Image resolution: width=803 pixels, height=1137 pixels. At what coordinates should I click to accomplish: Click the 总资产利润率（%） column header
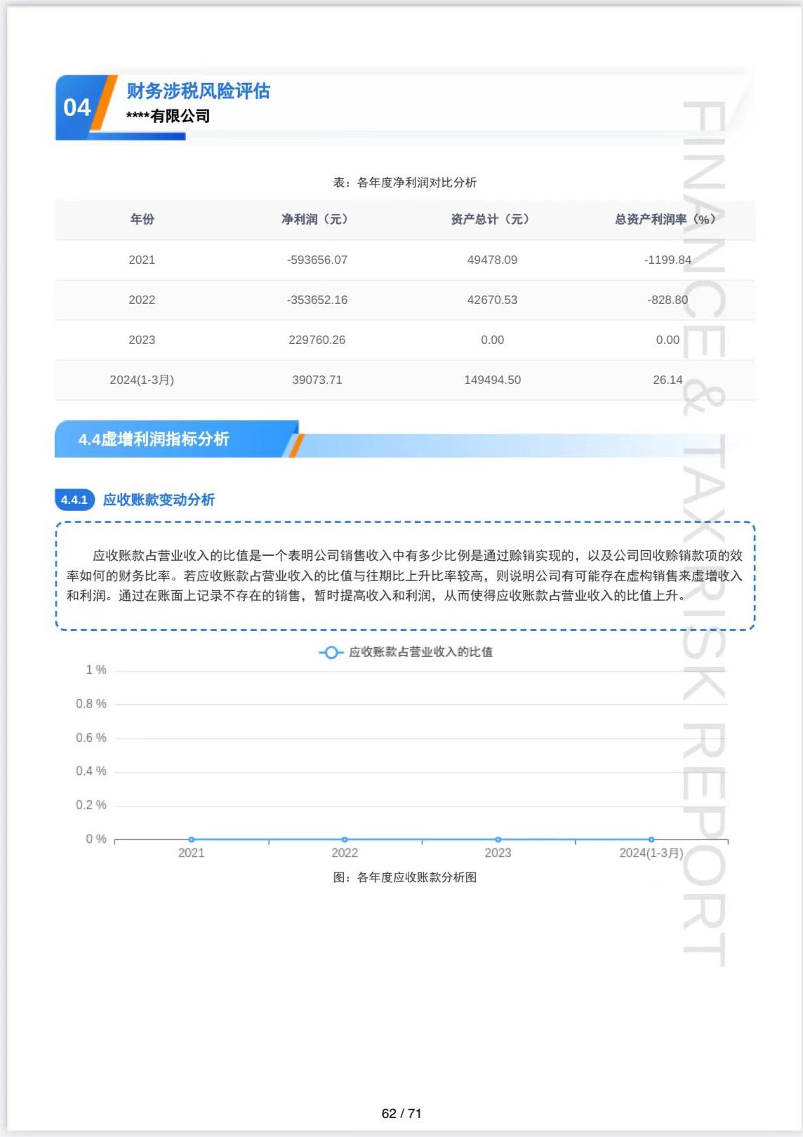point(665,220)
